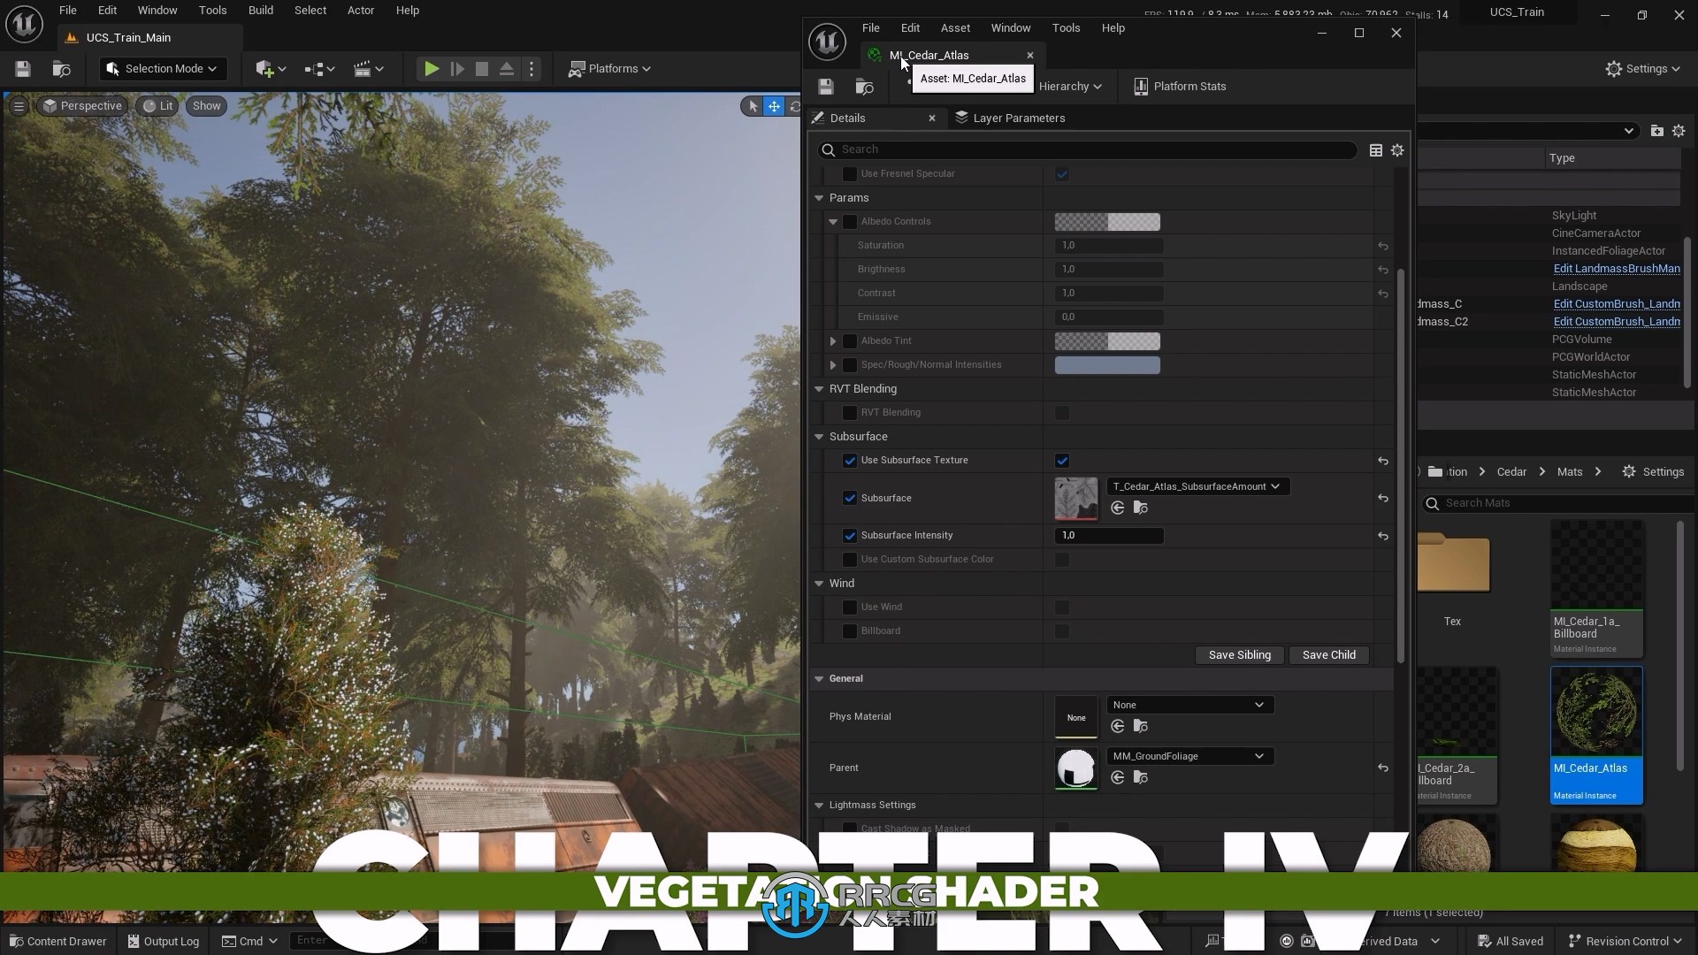Enable Use Custom Subsurface Color
This screenshot has width=1698, height=955.
(850, 560)
